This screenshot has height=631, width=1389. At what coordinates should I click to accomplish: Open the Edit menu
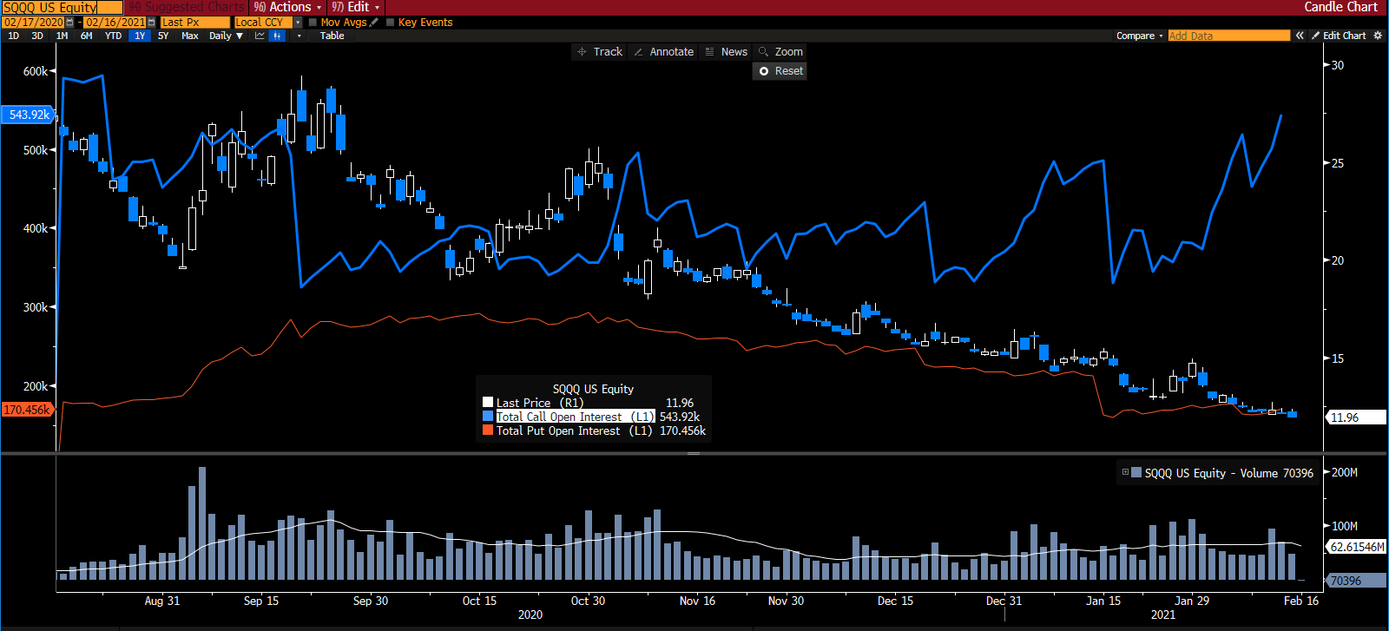coord(356,7)
